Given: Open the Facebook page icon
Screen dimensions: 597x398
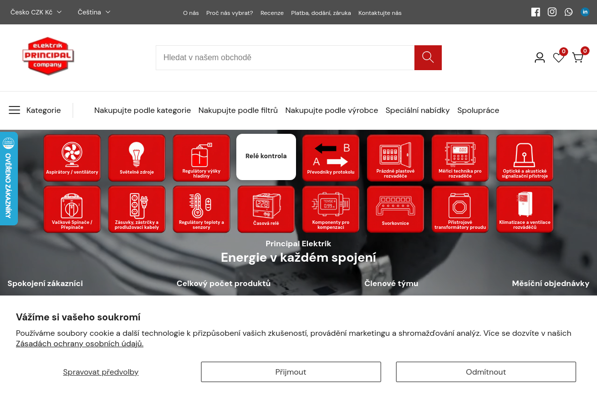Looking at the screenshot, I should point(535,12).
